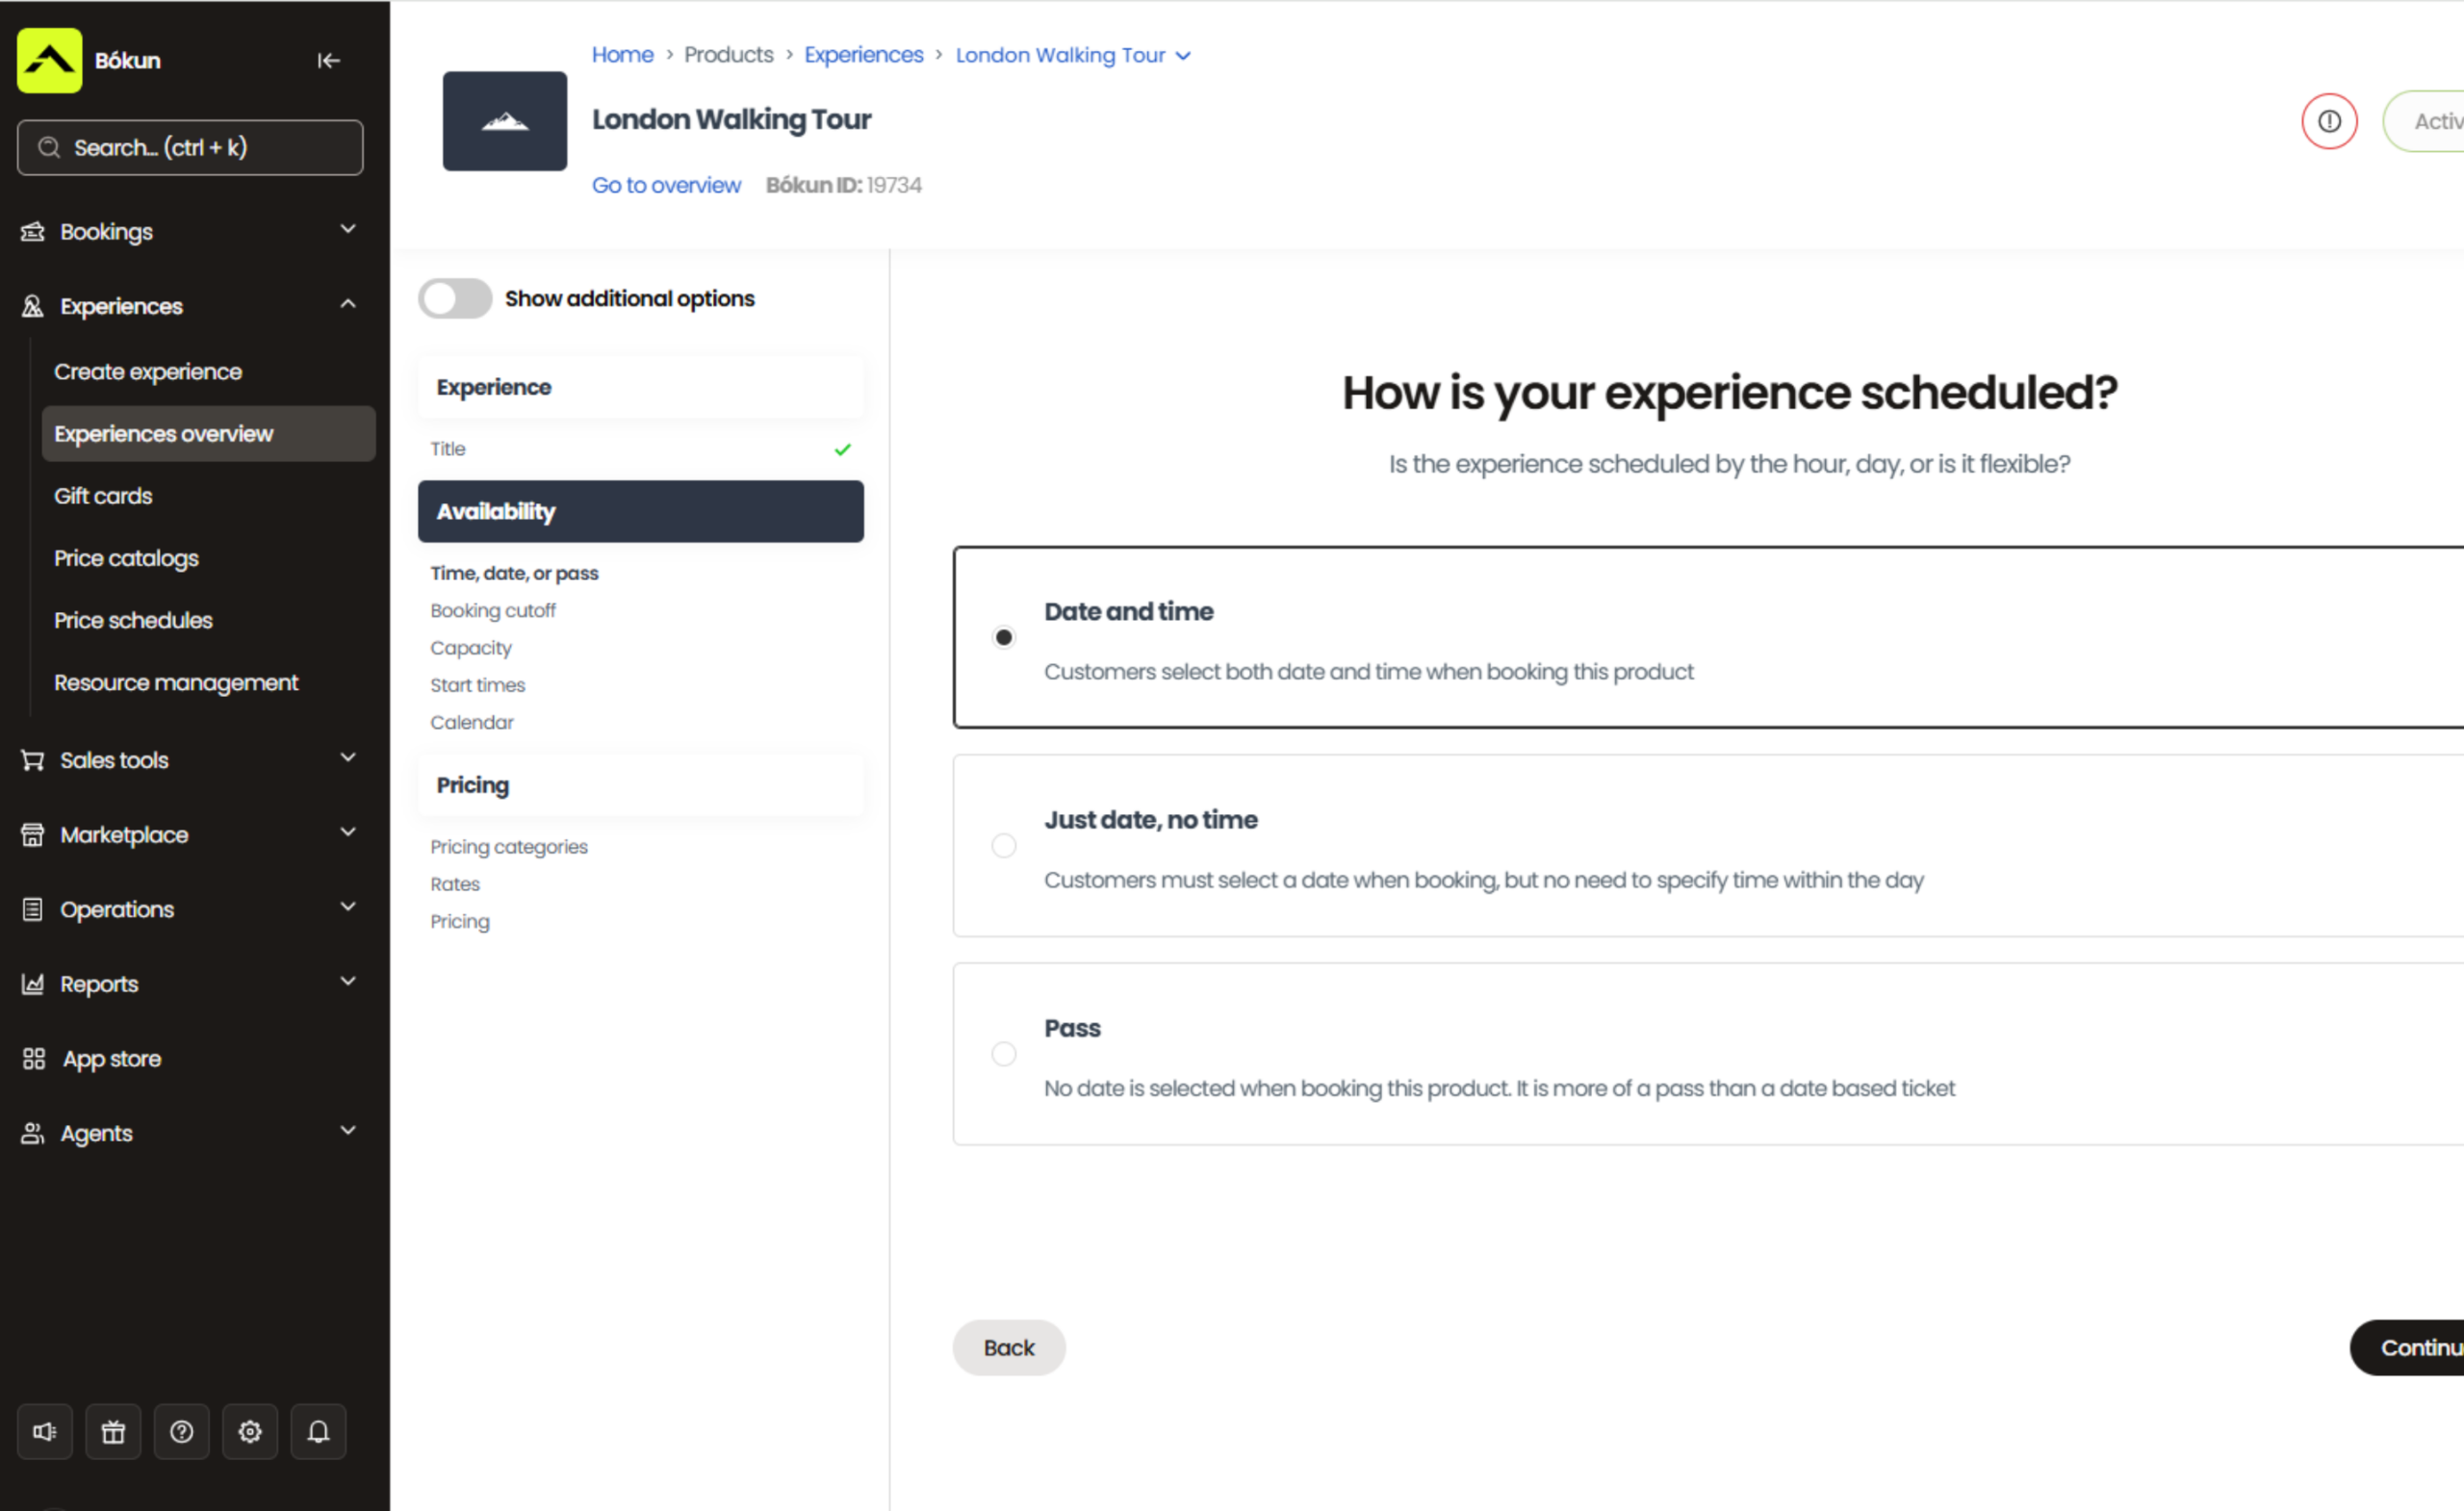This screenshot has width=2464, height=1511.
Task: Go to Booking cutoff step
Action: pos(492,610)
